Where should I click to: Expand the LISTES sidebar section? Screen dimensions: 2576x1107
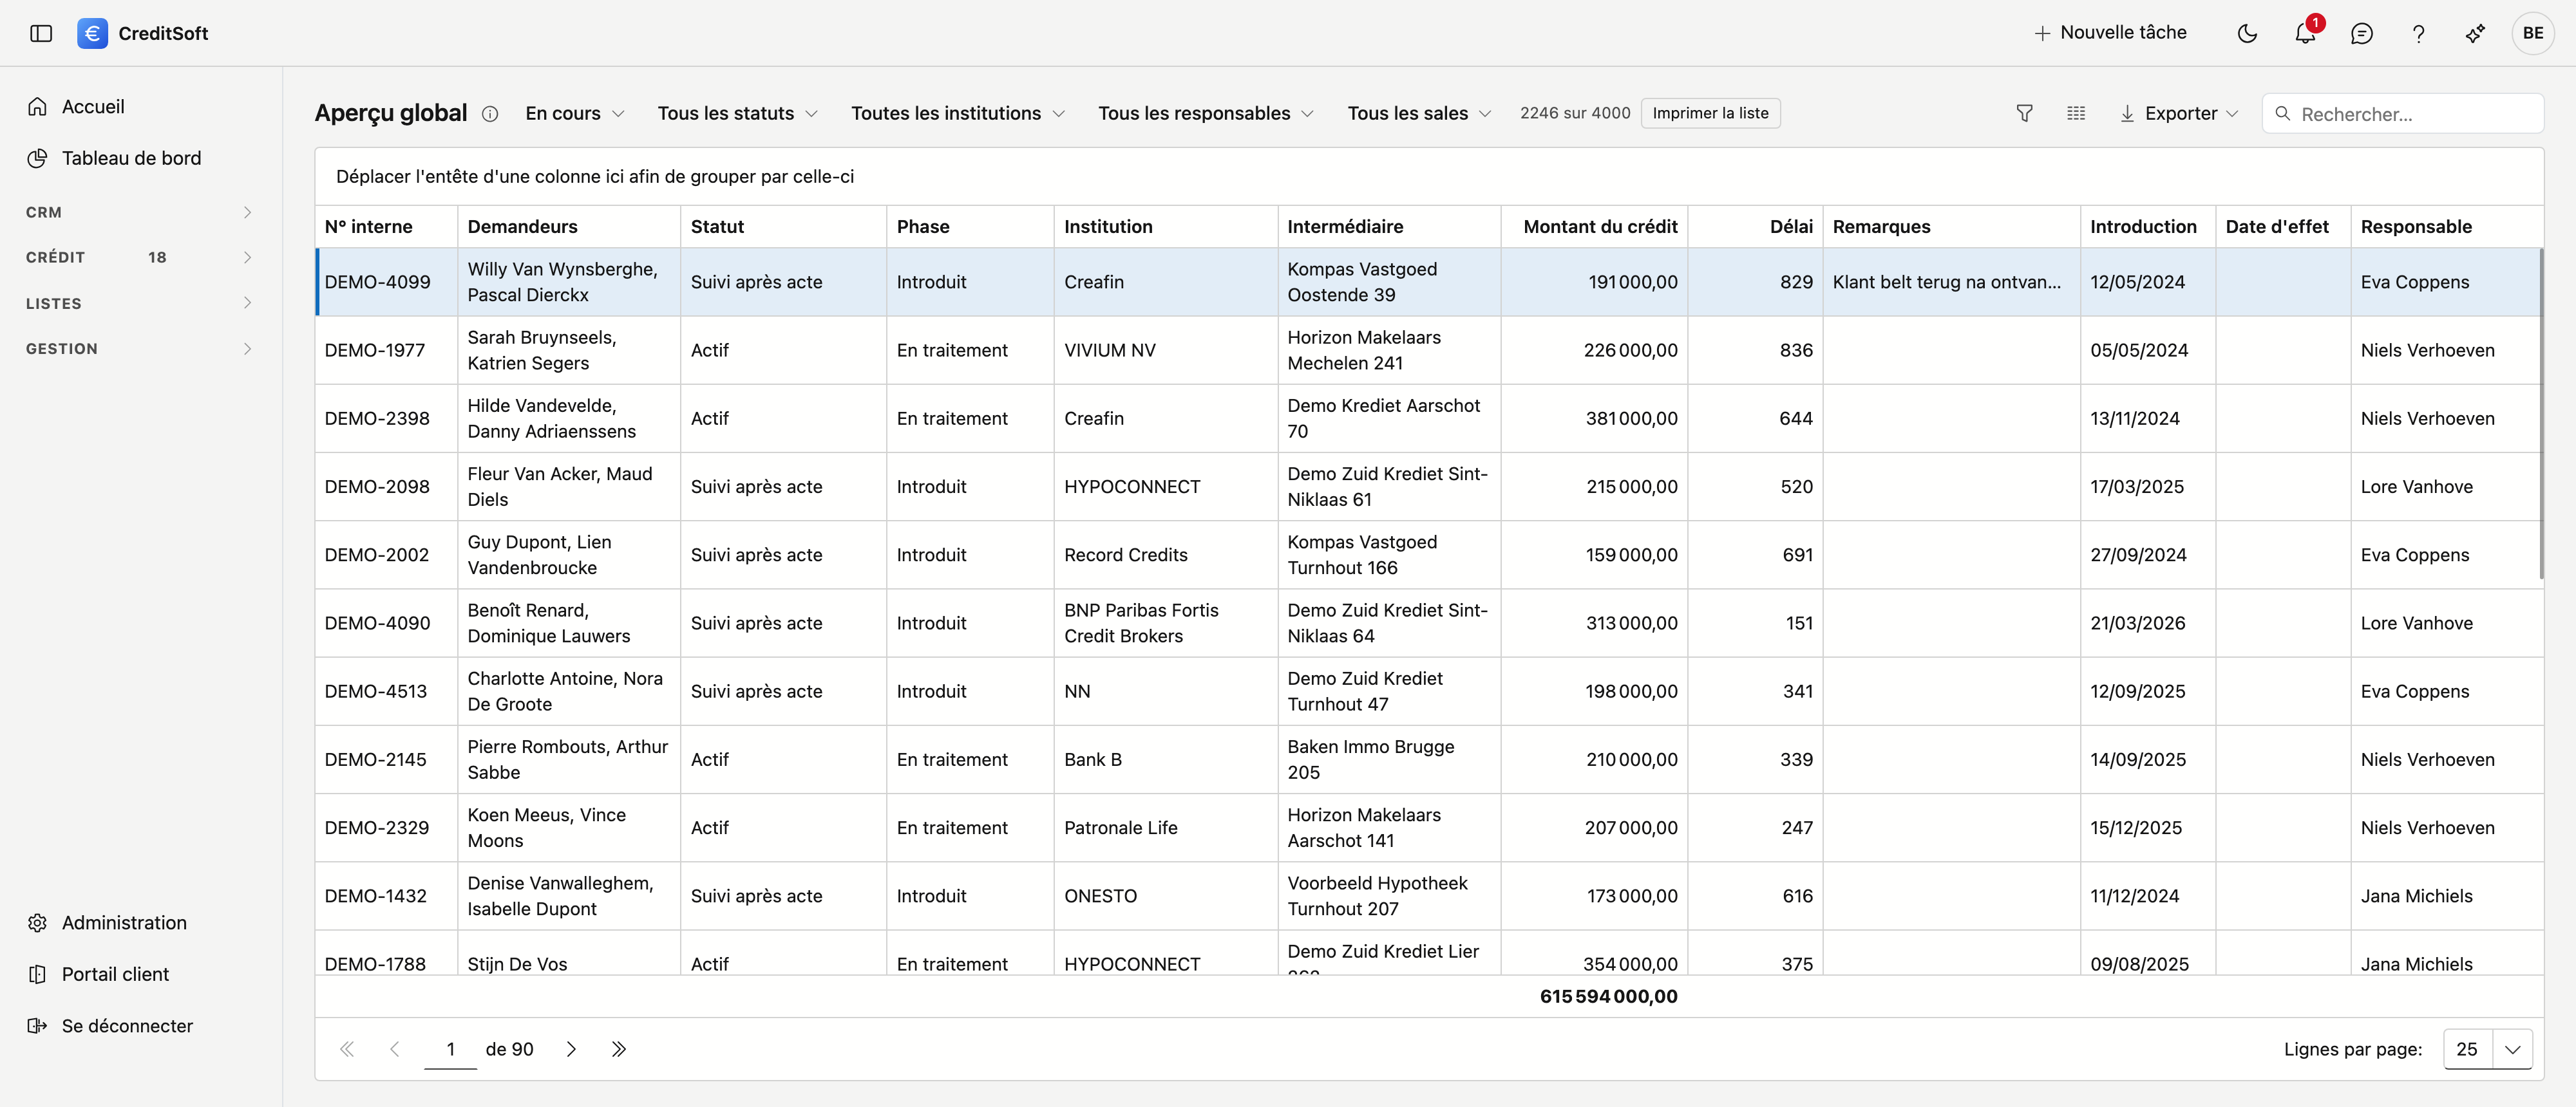tap(139, 302)
